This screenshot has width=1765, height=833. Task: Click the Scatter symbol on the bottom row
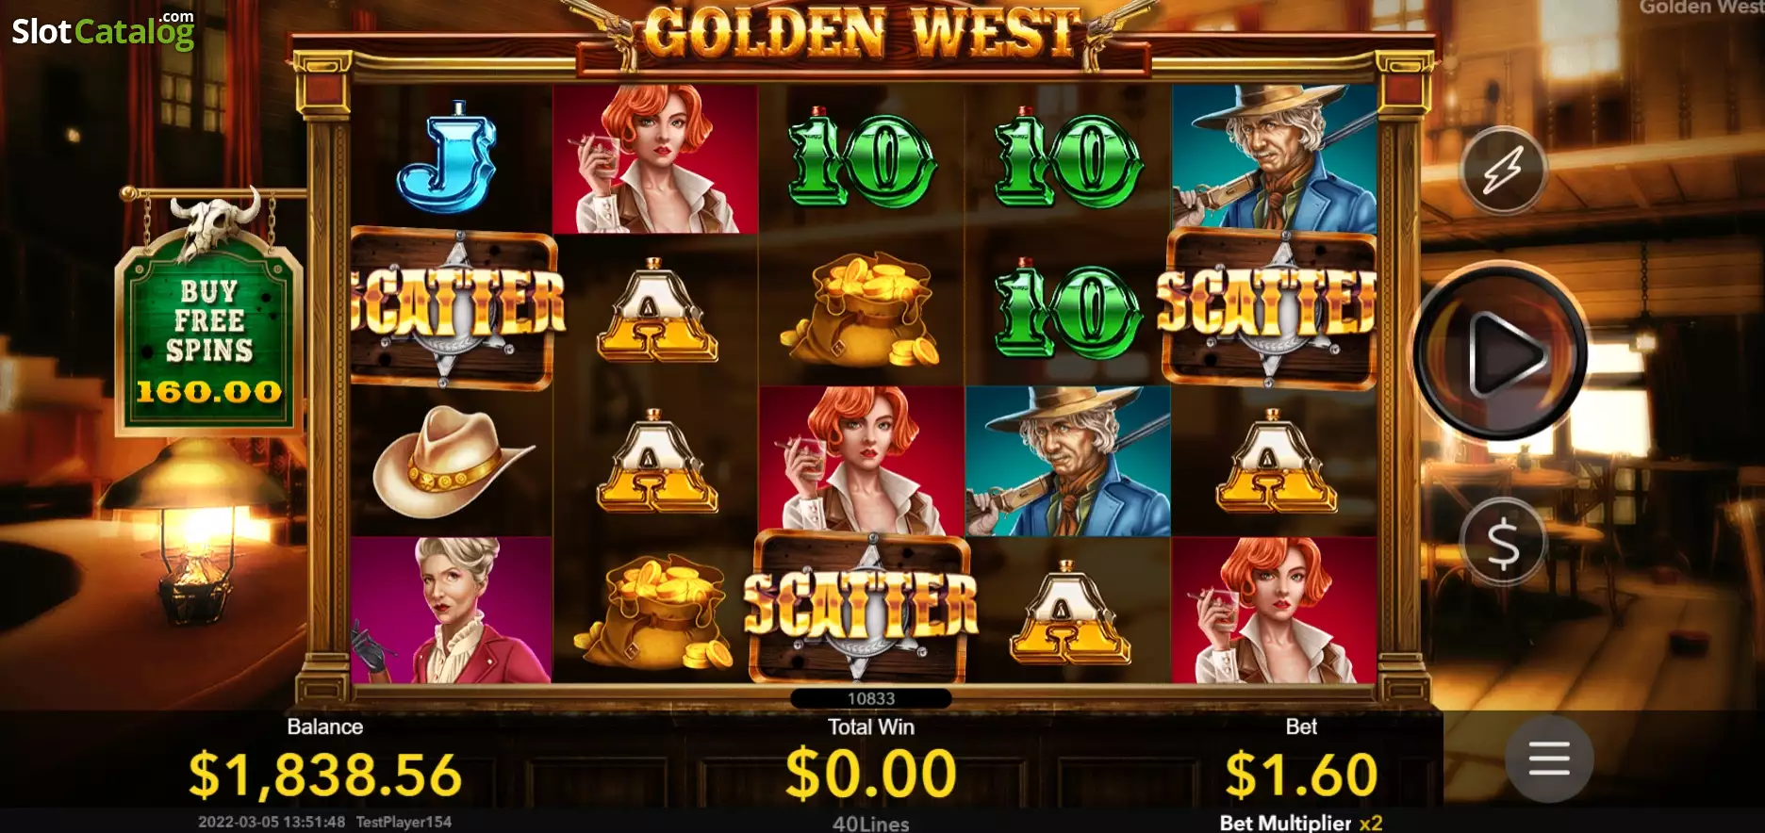click(x=860, y=607)
